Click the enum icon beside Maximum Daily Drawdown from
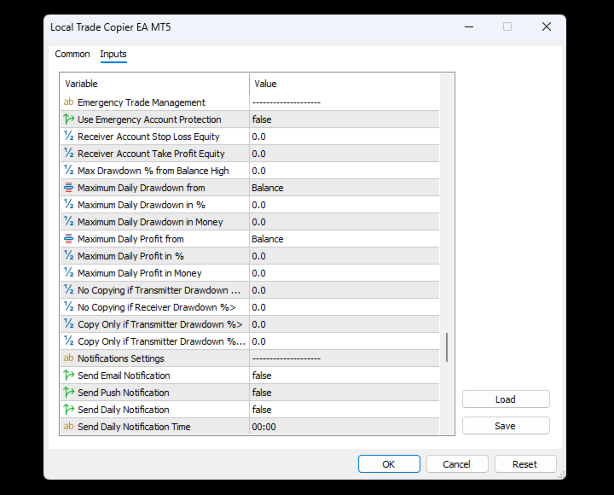The image size is (614, 495). [x=68, y=188]
